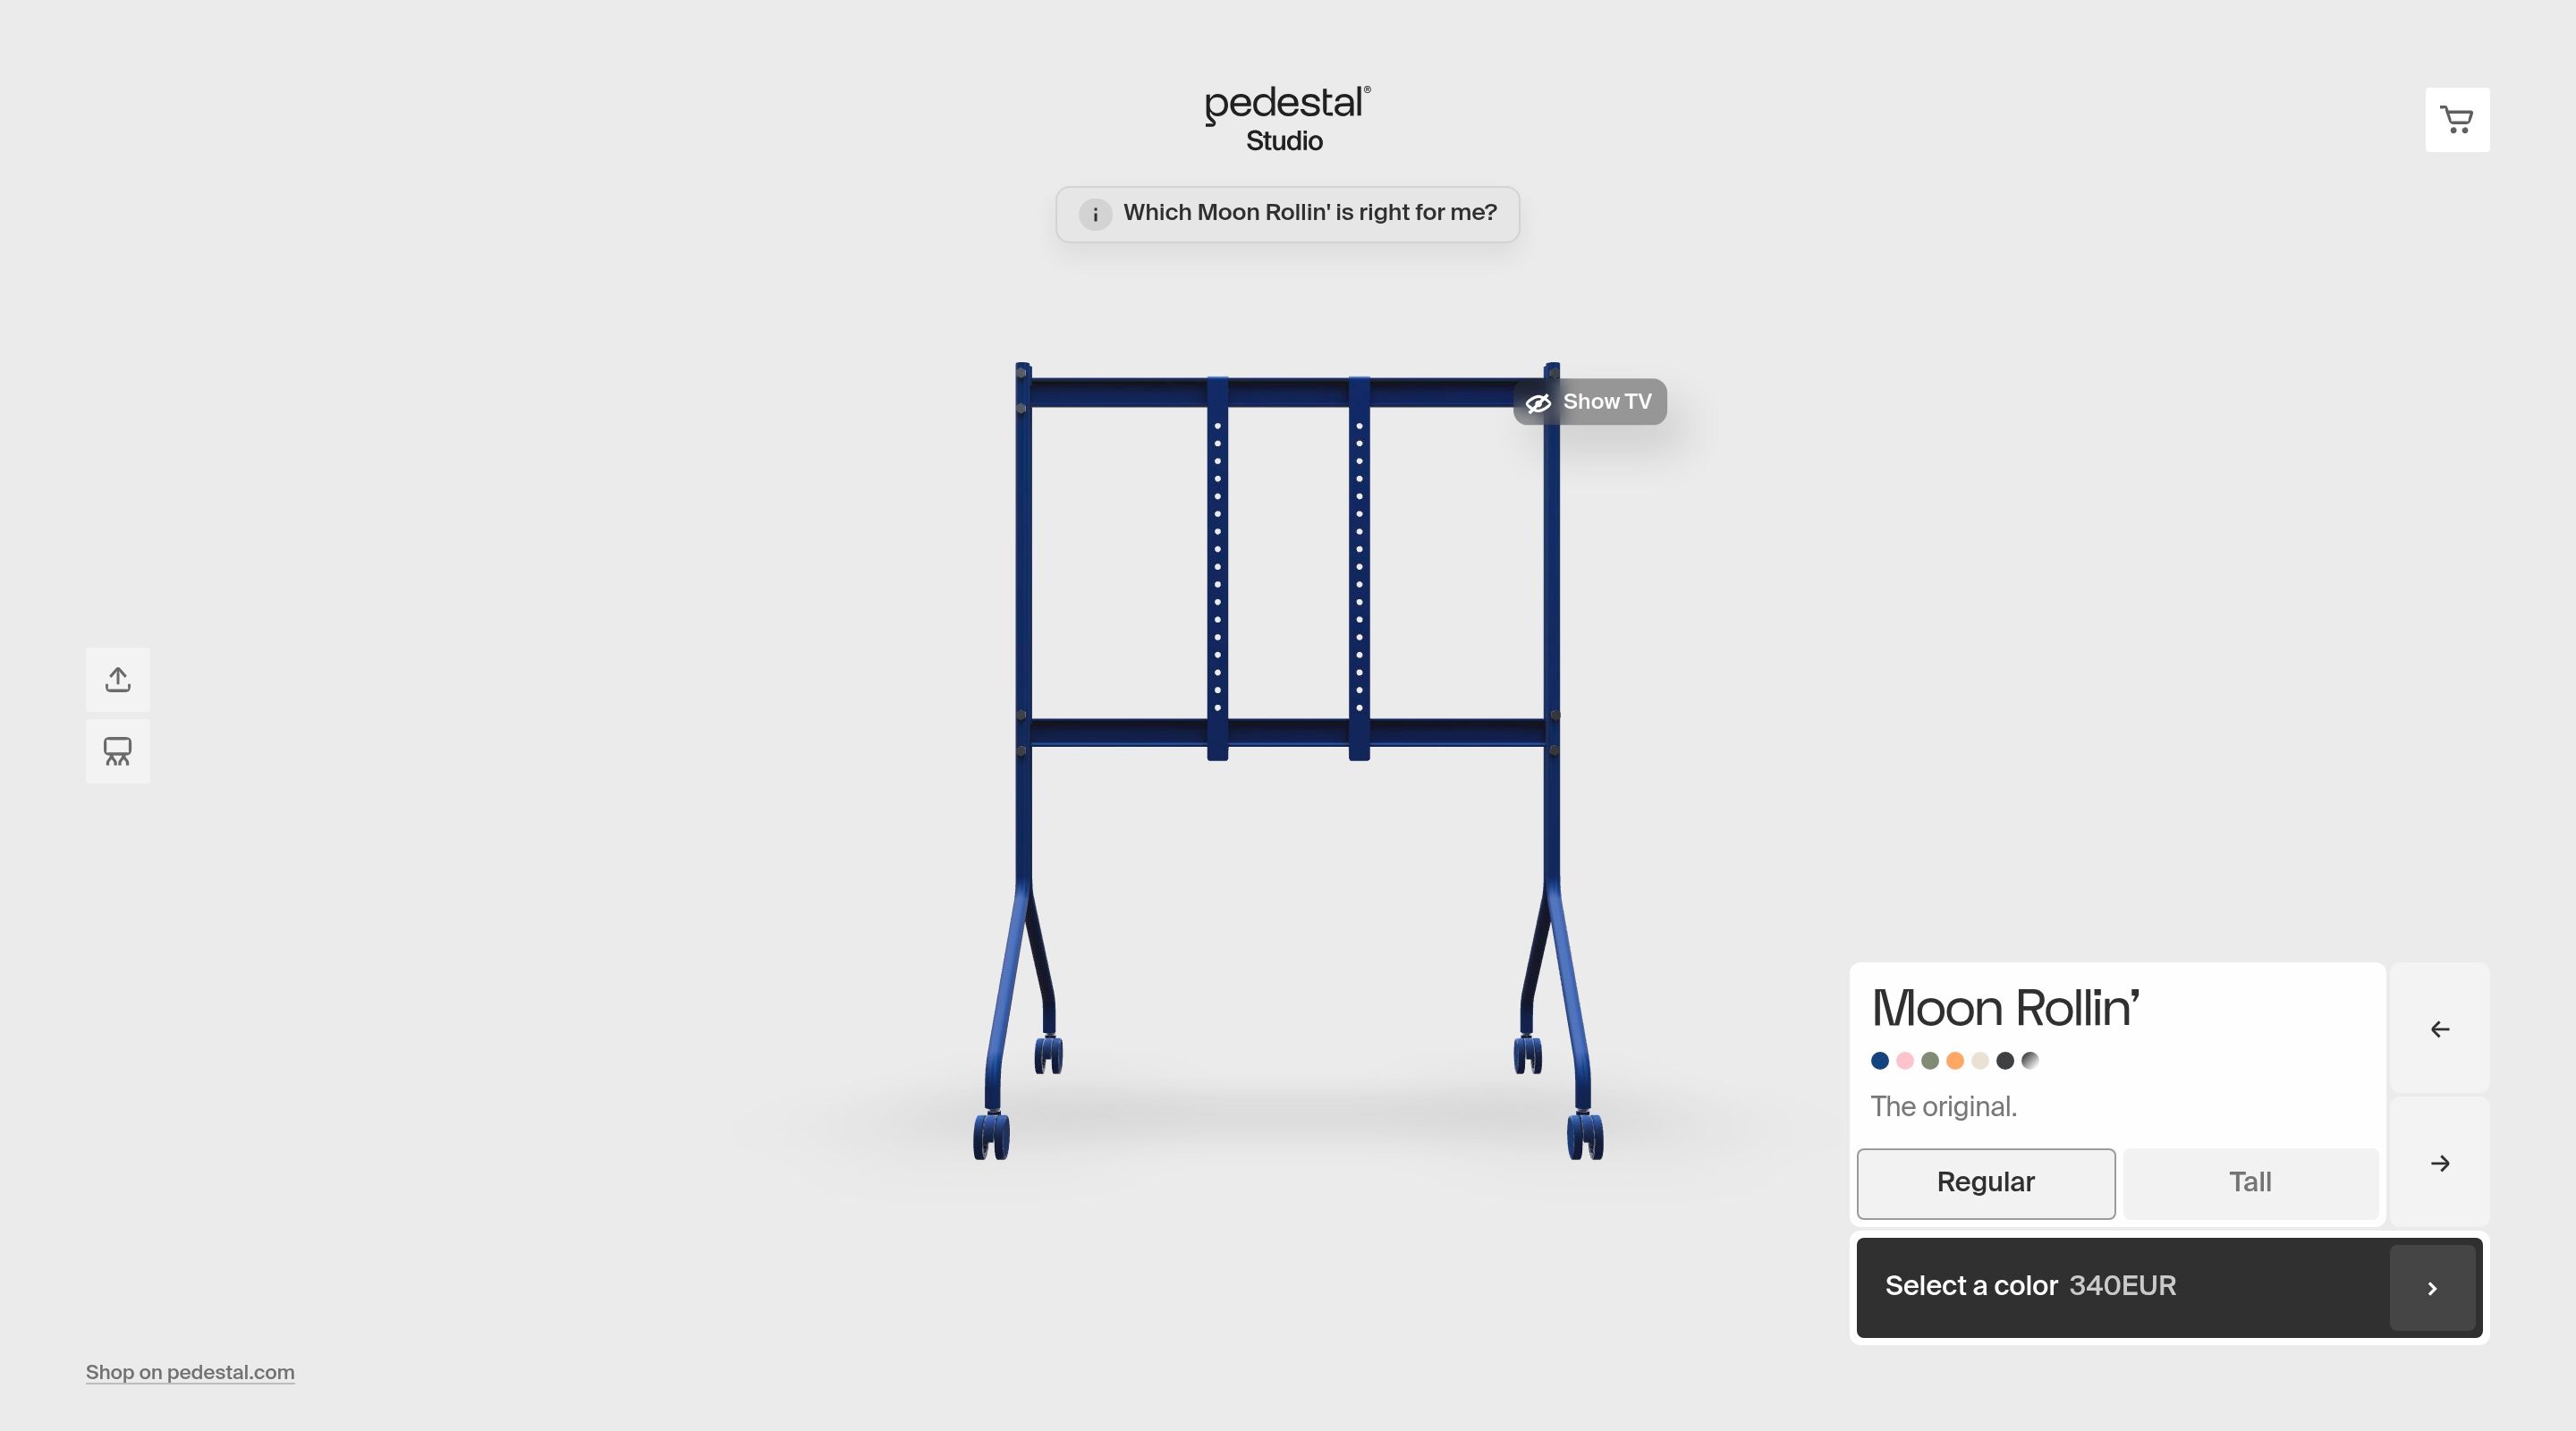Open the shopping cart

[2456, 120]
